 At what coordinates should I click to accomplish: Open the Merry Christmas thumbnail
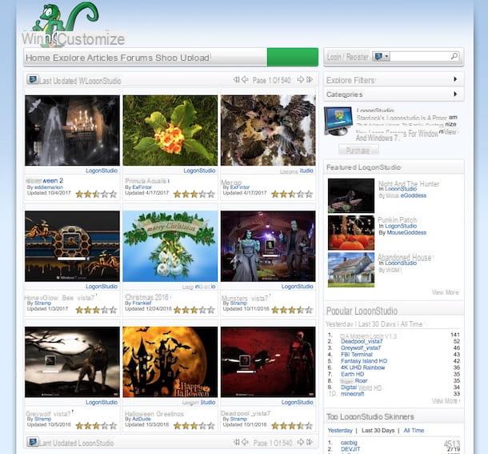pos(170,246)
